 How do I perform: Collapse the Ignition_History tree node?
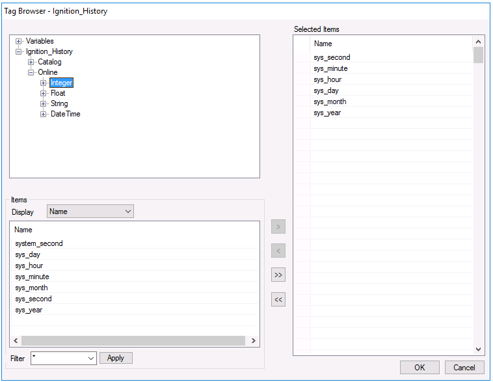(x=19, y=51)
